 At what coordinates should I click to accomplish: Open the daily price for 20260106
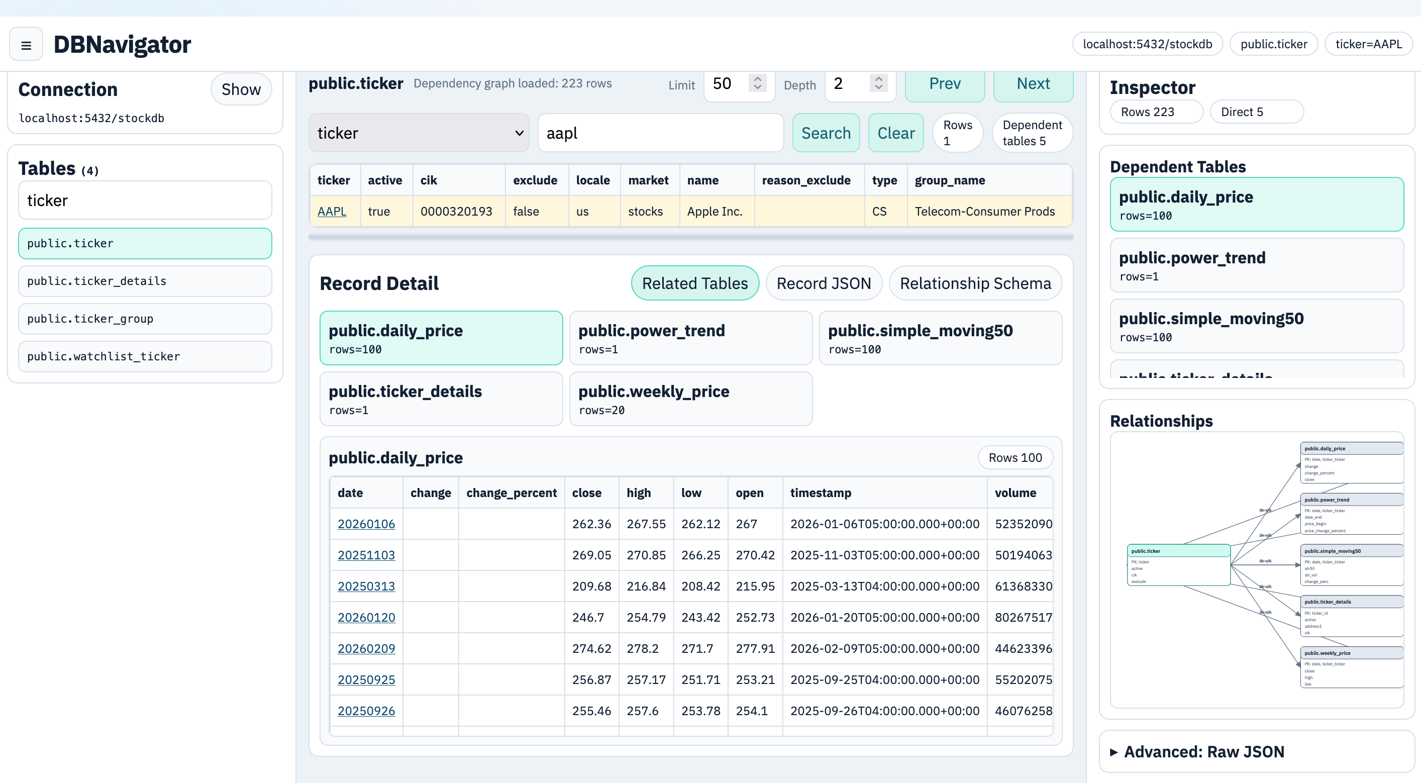point(366,524)
